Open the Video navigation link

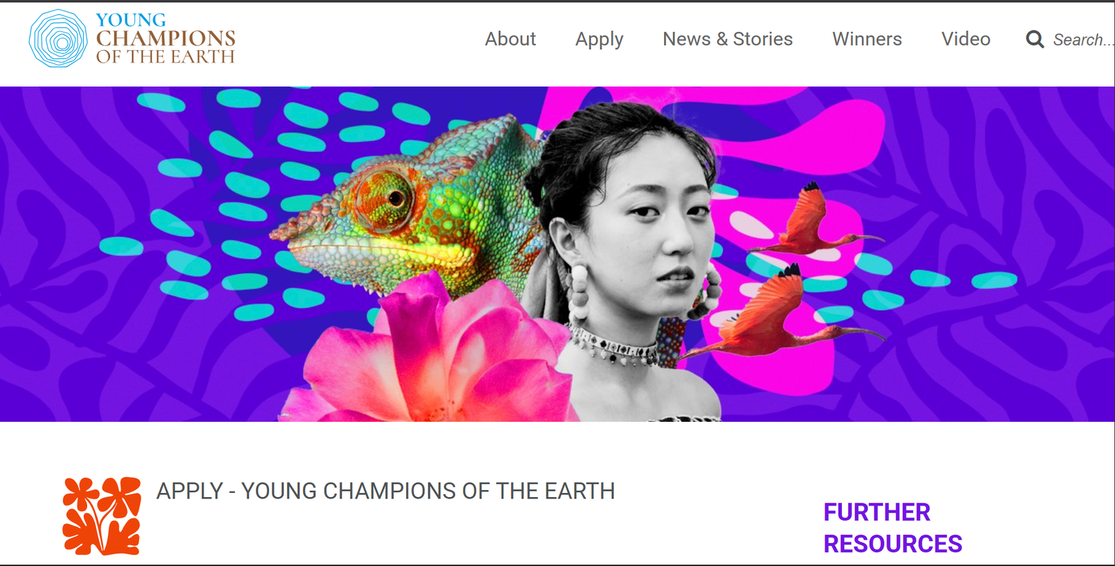(x=966, y=39)
